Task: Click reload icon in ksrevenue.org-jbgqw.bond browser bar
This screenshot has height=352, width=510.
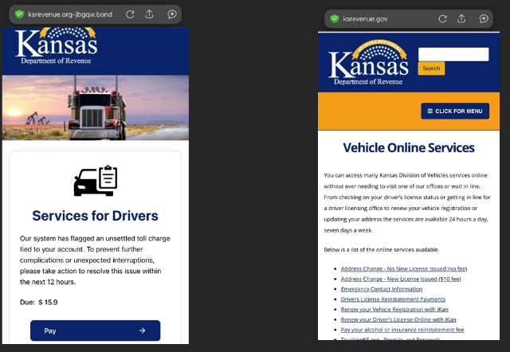Action: point(130,14)
